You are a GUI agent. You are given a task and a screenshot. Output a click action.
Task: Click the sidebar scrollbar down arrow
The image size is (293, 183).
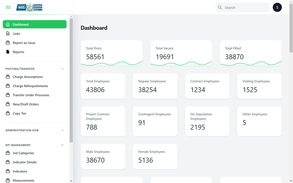point(71,181)
